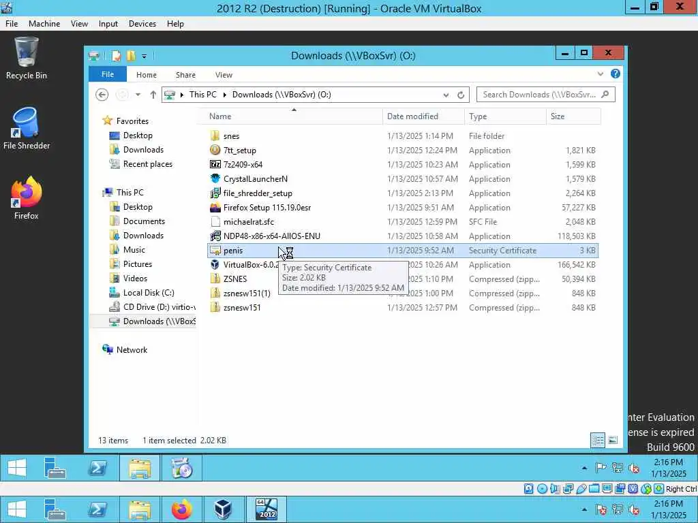Open Start menu in guest taskbar
The height and width of the screenshot is (523, 698).
coord(17,468)
